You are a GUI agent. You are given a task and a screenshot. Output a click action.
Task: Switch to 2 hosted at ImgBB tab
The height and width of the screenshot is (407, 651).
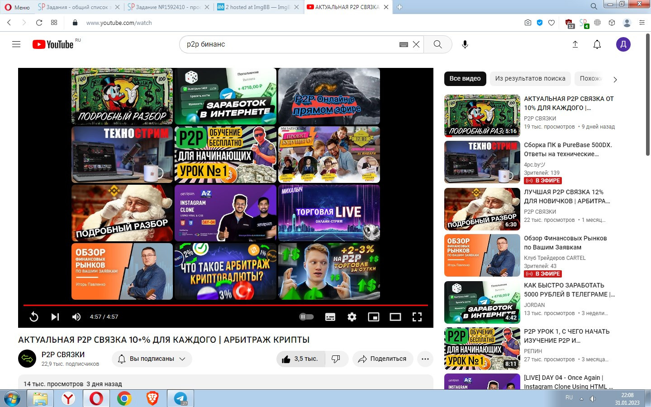coord(258,7)
